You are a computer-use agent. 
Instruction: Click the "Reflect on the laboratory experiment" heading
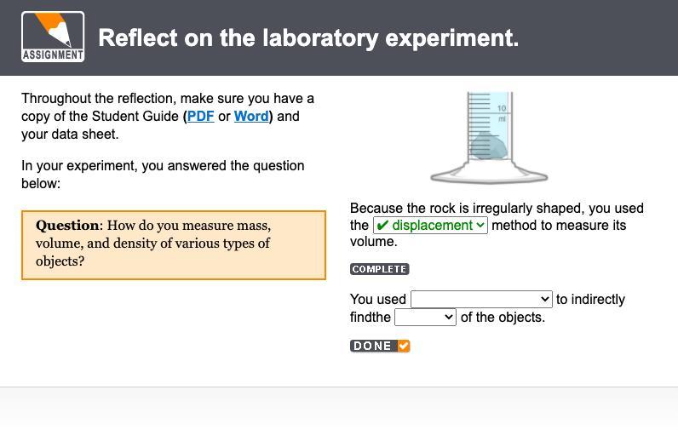click(308, 38)
